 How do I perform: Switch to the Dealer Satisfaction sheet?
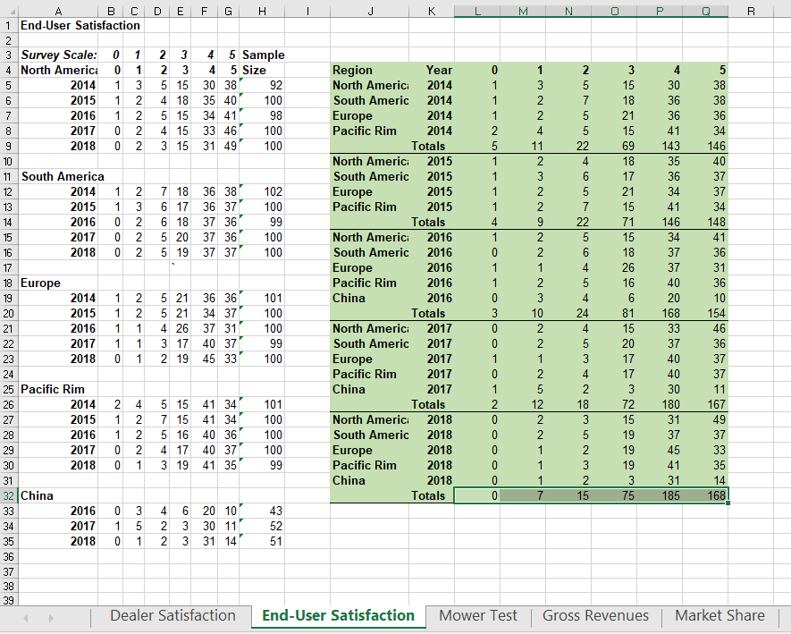pos(173,616)
